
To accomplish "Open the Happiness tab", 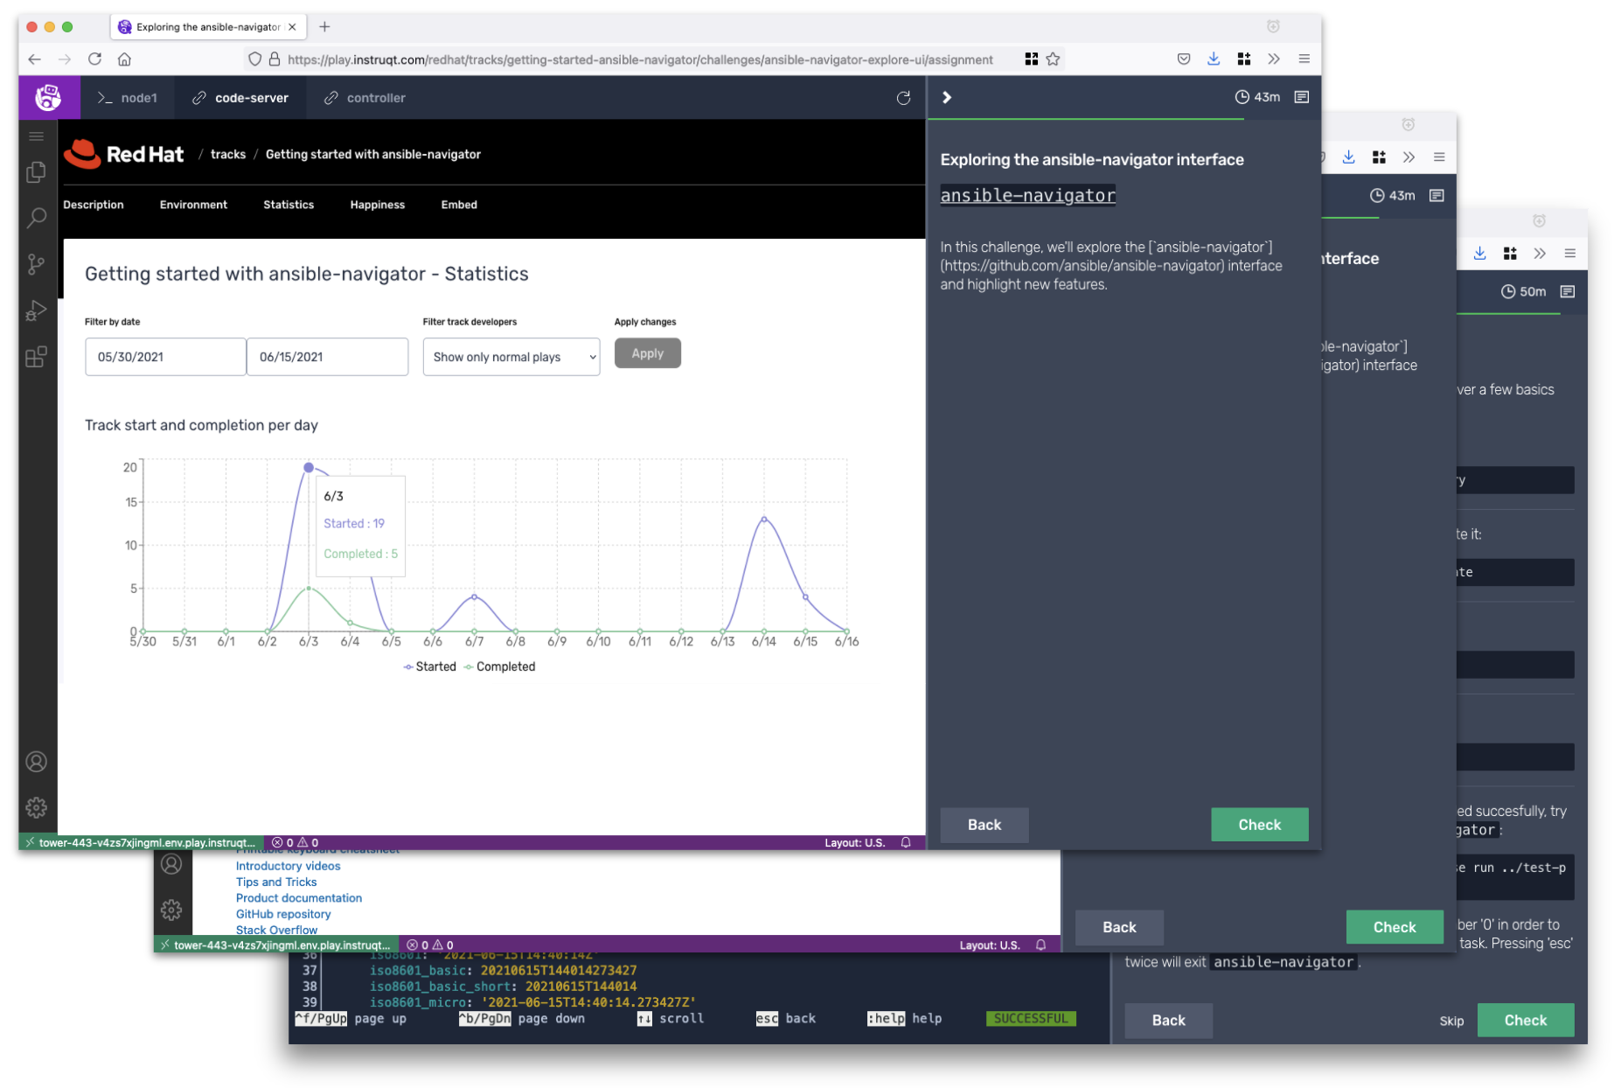I will click(378, 205).
